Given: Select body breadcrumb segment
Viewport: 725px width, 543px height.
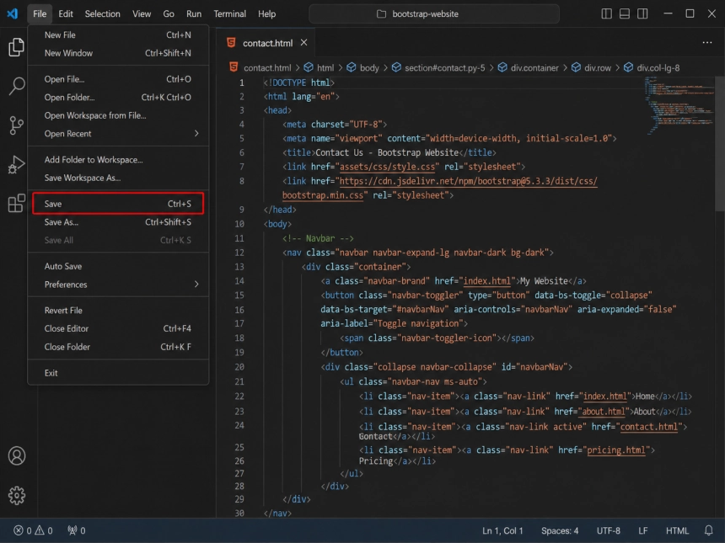Looking at the screenshot, I should point(369,68).
